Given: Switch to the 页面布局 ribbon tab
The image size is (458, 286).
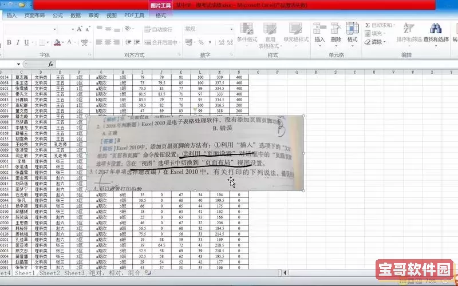Looking at the screenshot, I should (x=34, y=15).
